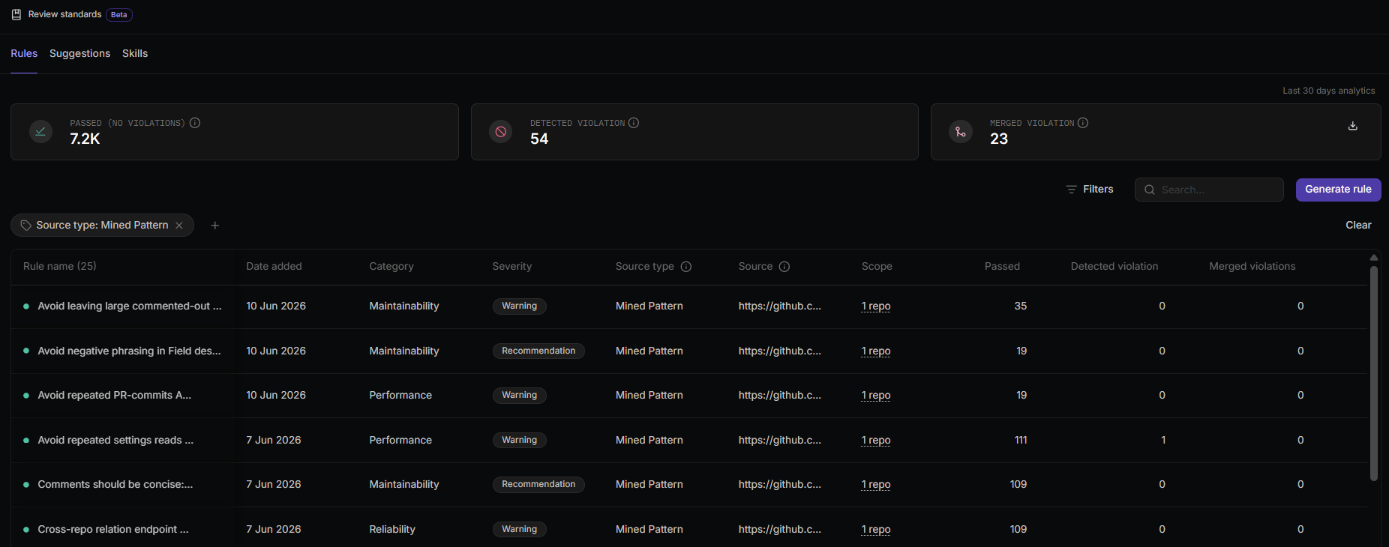Image resolution: width=1389 pixels, height=547 pixels.
Task: Click github source for Avoid repeated settings reads
Action: (780, 440)
